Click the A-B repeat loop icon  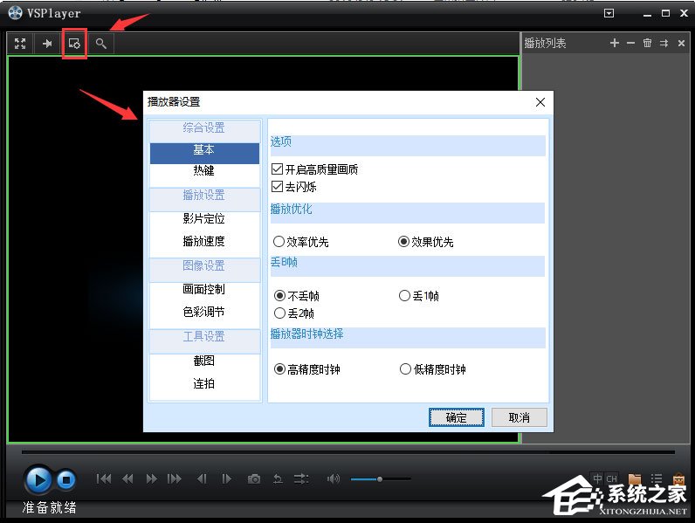tap(278, 478)
